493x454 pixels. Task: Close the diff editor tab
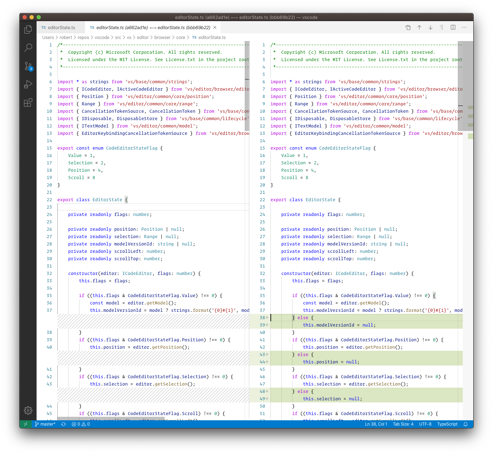click(x=215, y=27)
